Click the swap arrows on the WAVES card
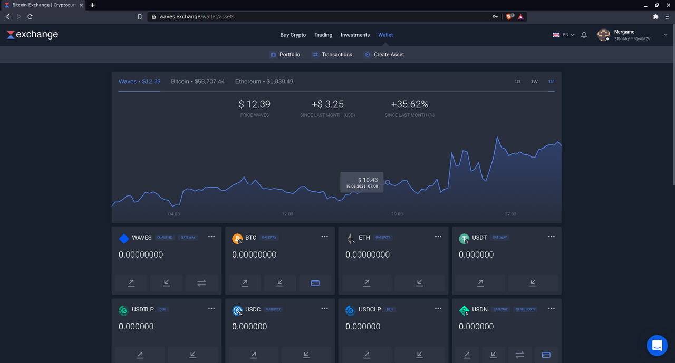This screenshot has width=675, height=363. click(201, 283)
